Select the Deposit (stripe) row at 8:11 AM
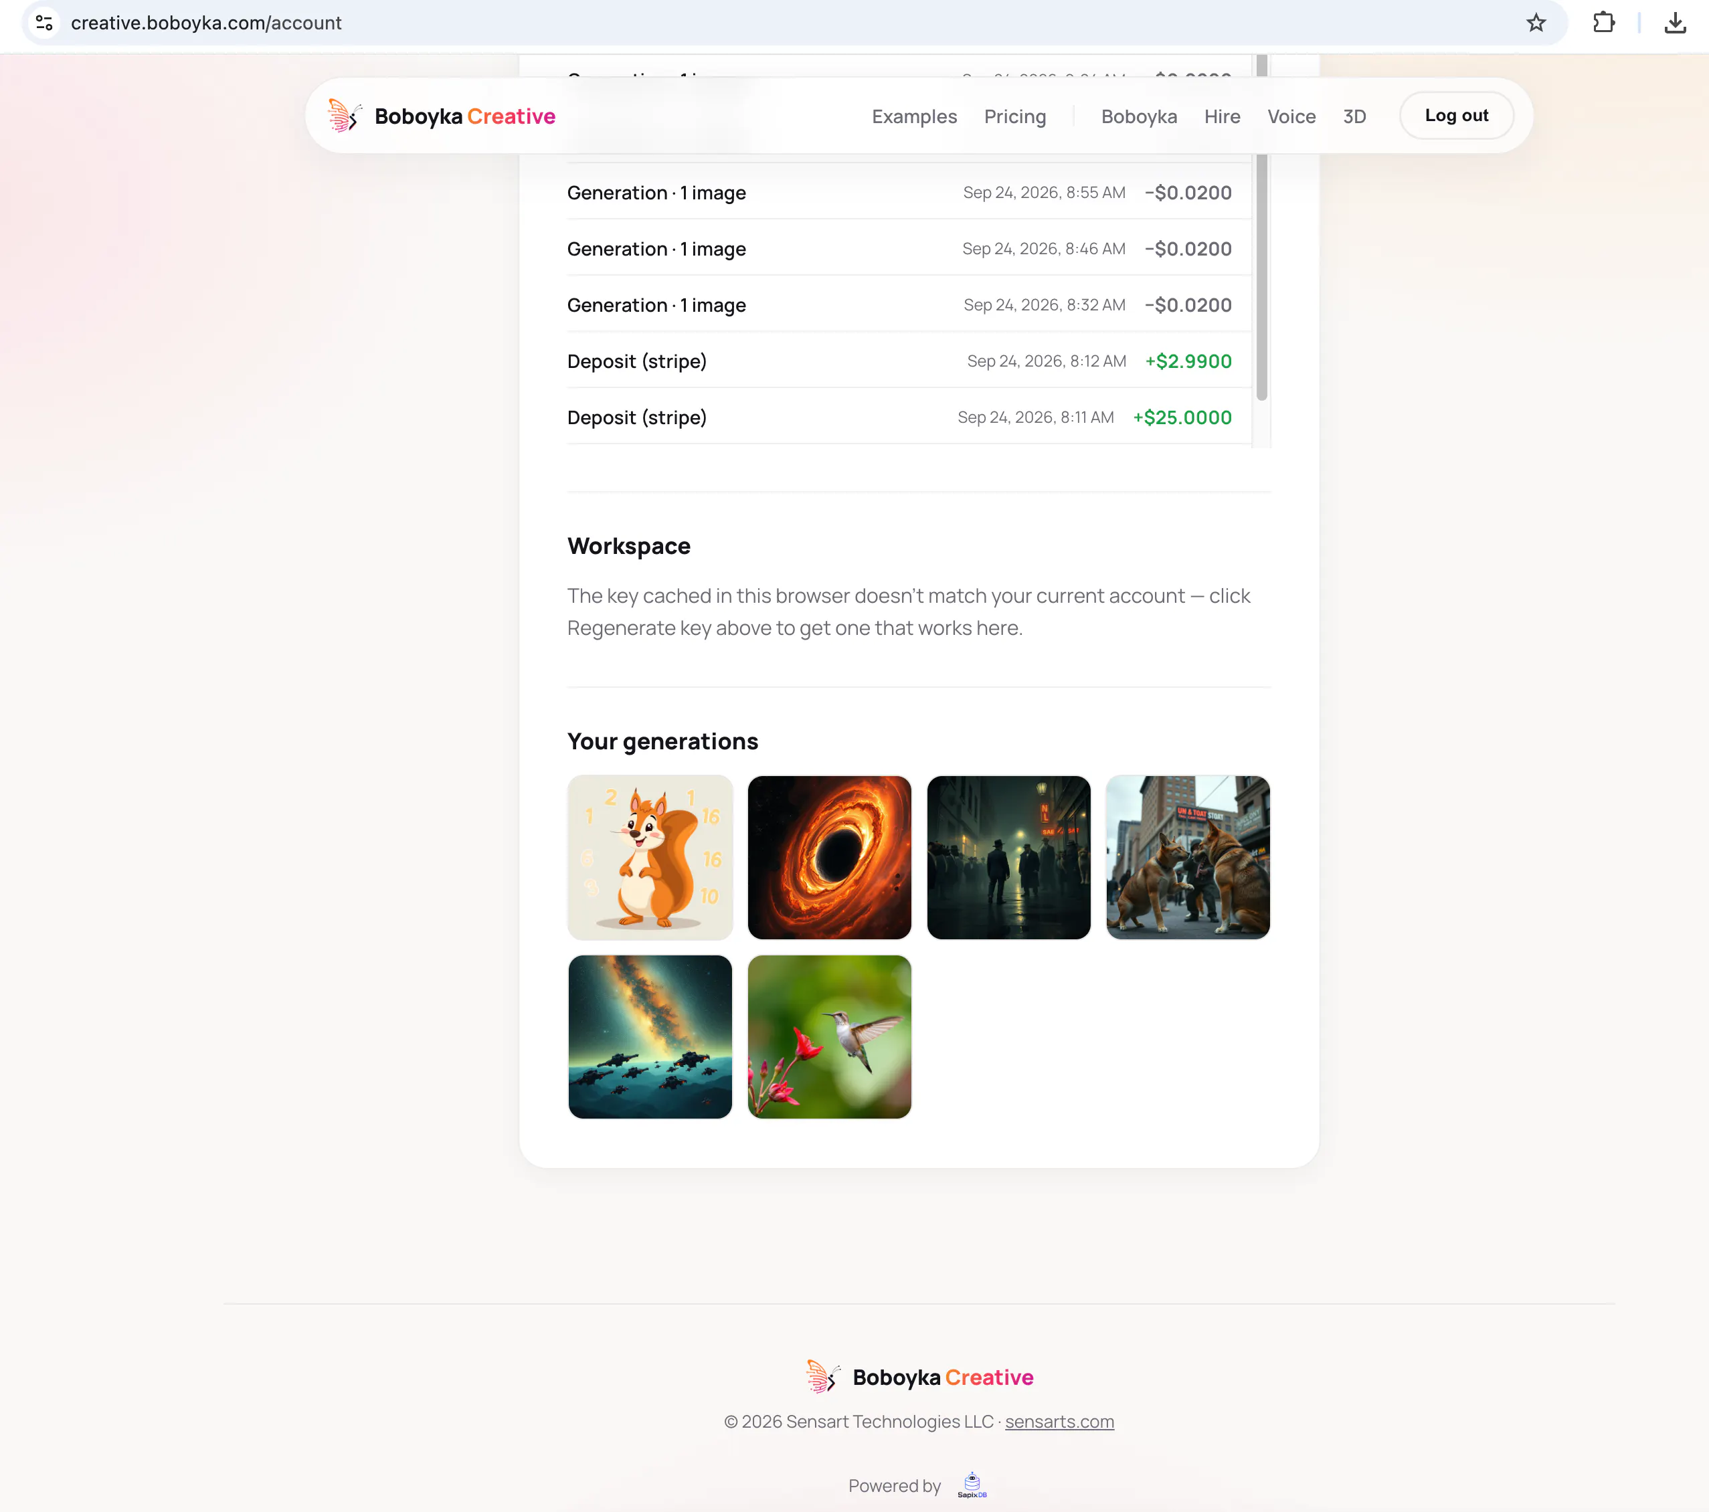1709x1512 pixels. [909, 416]
